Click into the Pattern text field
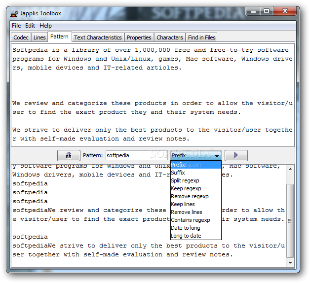This screenshot has height=283, width=310. 137,155
